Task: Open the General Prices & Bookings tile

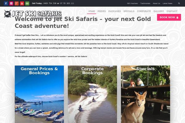Action: point(39,94)
